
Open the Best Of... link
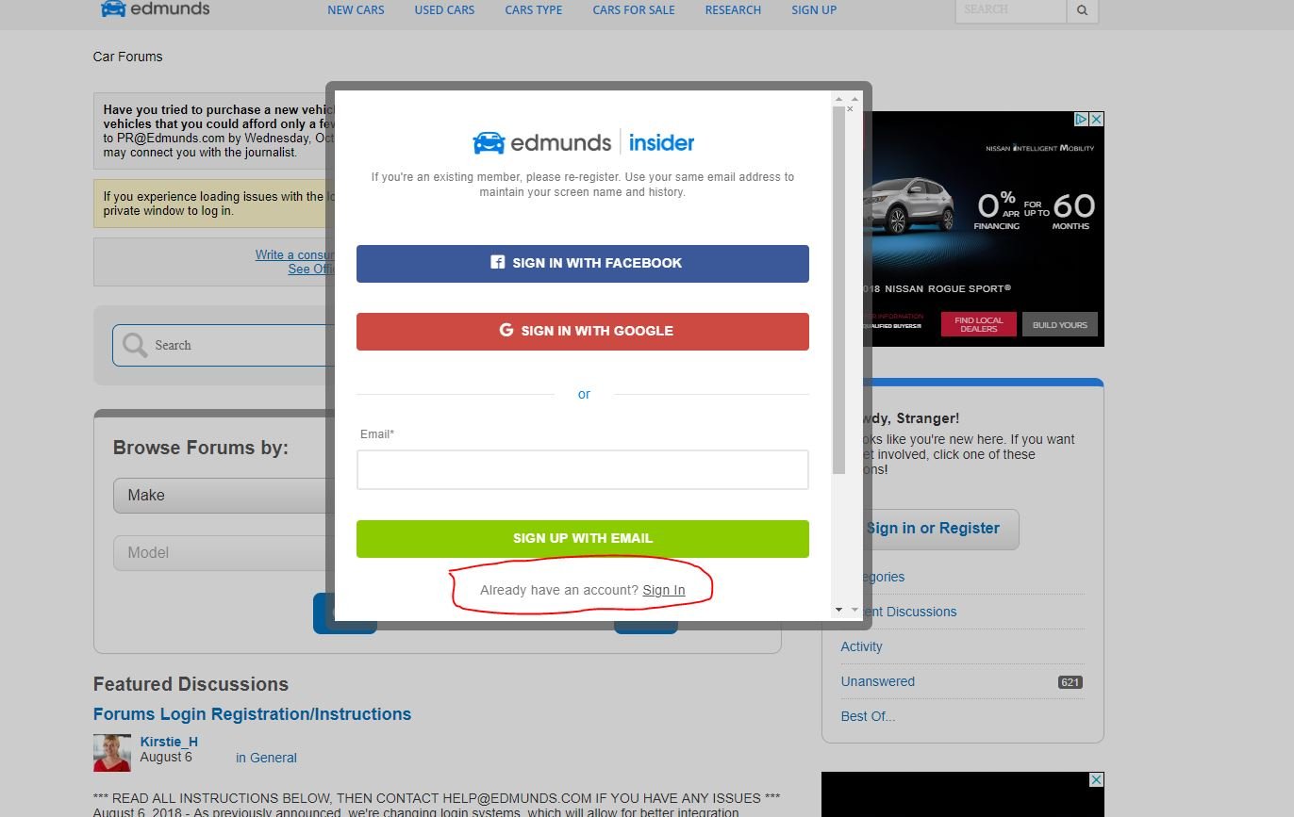click(x=868, y=716)
